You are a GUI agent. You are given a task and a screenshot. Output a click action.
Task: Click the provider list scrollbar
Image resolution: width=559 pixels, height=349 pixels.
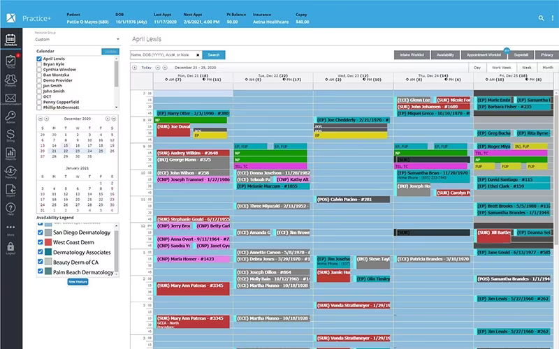116,73
